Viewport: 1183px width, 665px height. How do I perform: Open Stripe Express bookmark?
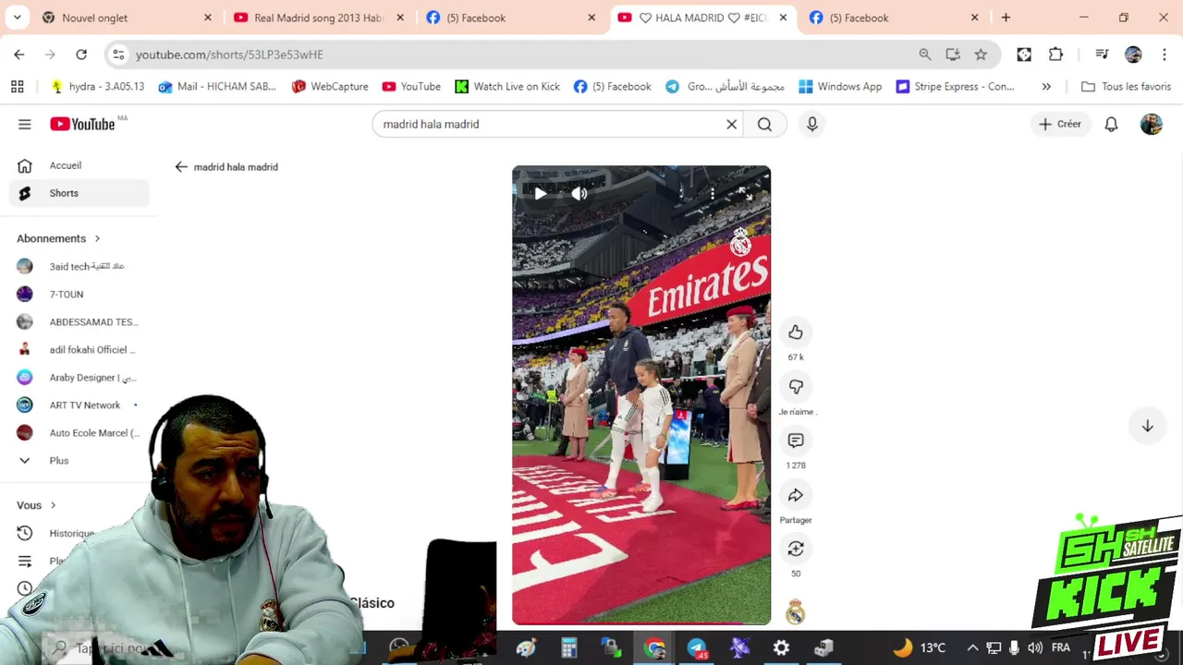[x=955, y=86]
